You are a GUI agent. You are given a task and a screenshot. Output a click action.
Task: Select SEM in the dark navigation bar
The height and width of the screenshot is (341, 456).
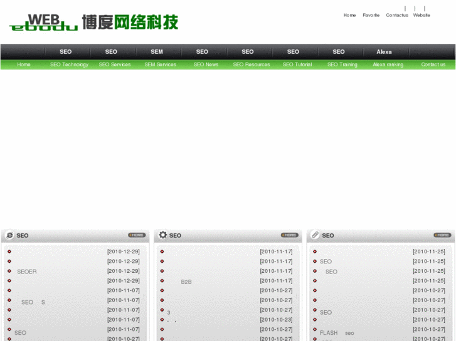point(157,52)
